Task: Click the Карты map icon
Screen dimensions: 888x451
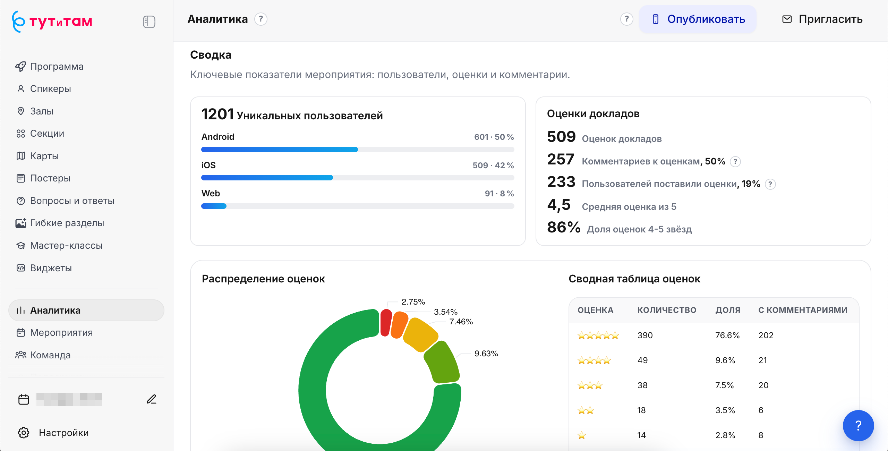Action: 21,156
